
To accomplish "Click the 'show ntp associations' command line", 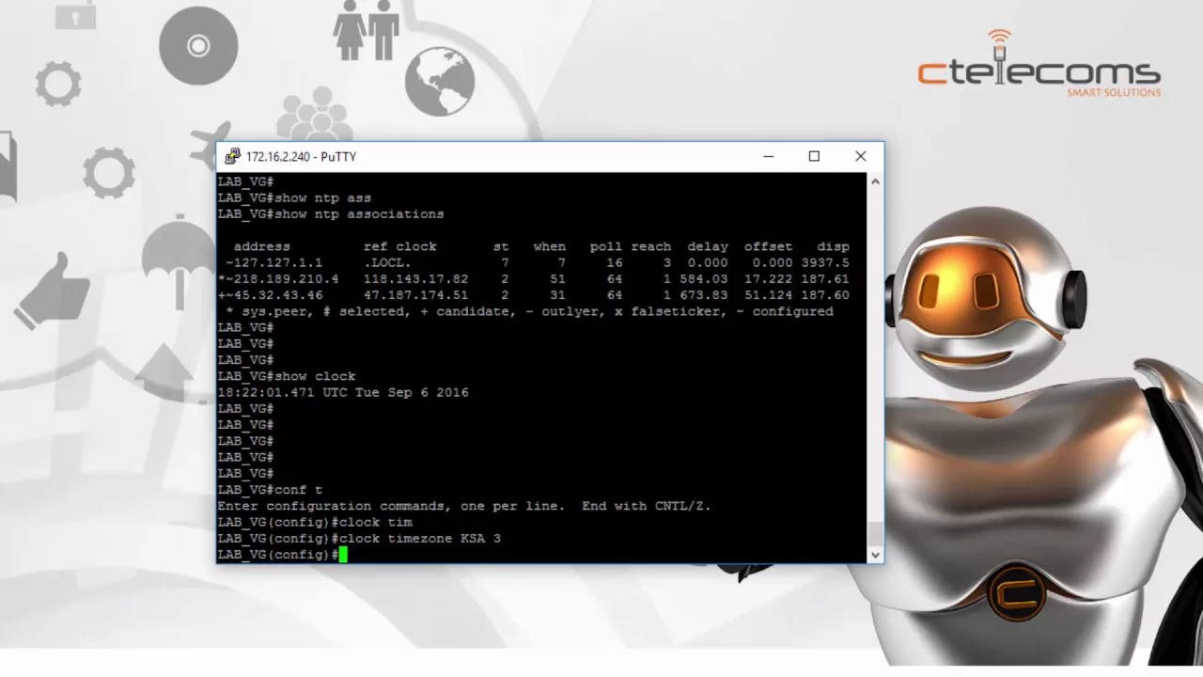I will pyautogui.click(x=331, y=214).
